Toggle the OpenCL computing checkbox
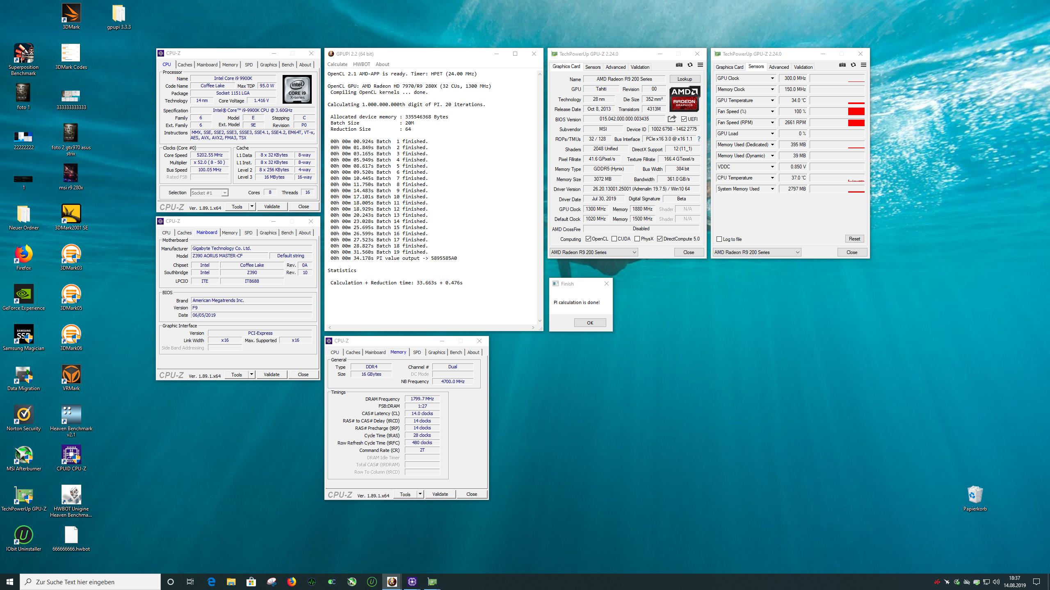The width and height of the screenshot is (1050, 590). click(588, 239)
